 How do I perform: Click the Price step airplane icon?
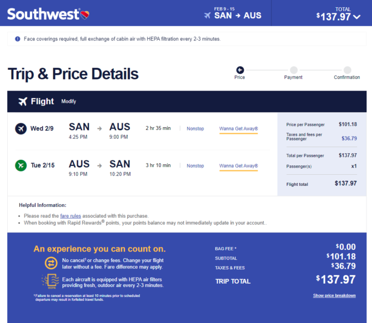point(240,70)
